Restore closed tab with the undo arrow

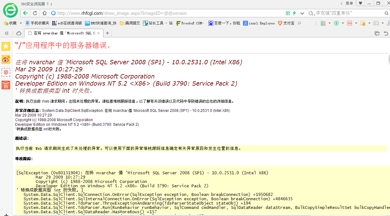(386, 33)
